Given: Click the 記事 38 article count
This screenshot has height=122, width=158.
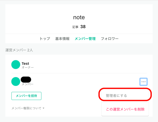Looking at the screenshot, I should click(x=79, y=27).
